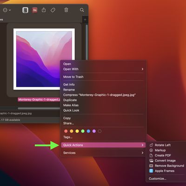Choose Create PDF quick action

(163, 155)
